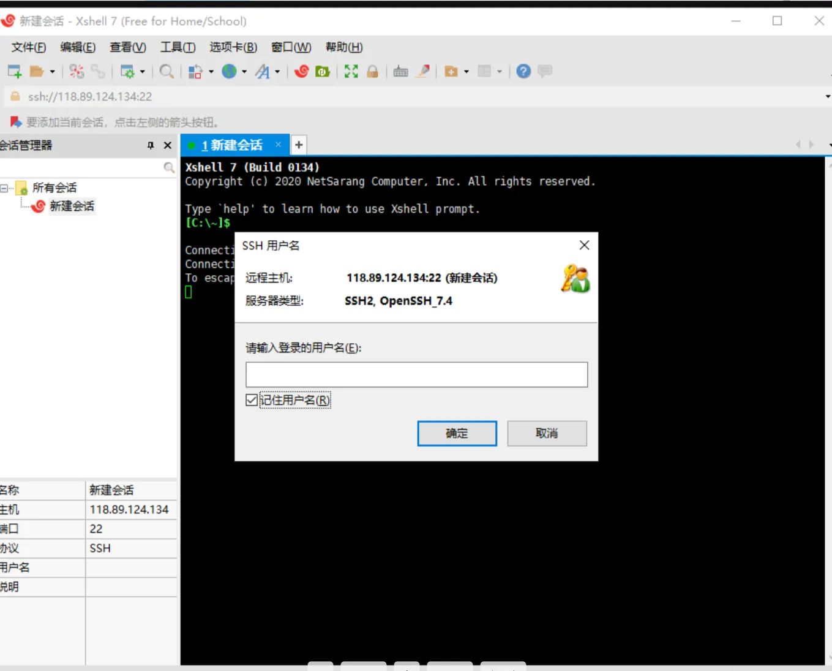This screenshot has height=671, width=832.
Task: Open help with blue question mark icon
Action: pos(523,72)
